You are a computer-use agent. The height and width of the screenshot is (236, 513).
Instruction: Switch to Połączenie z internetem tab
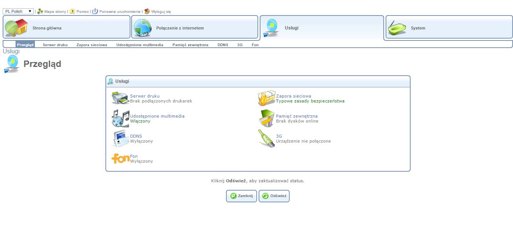pos(195,28)
